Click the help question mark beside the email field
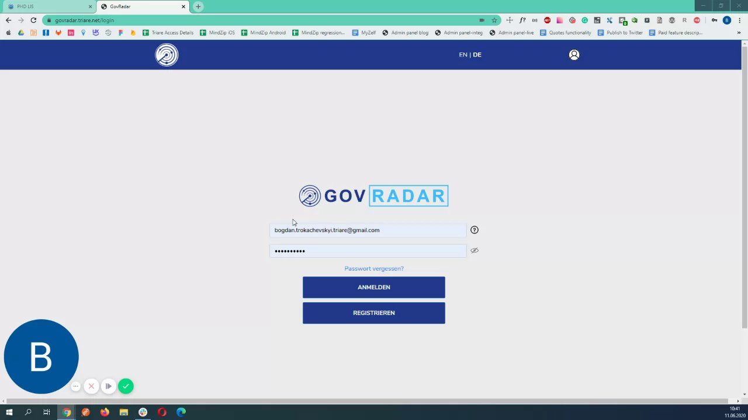Viewport: 748px width, 420px height. (x=475, y=230)
